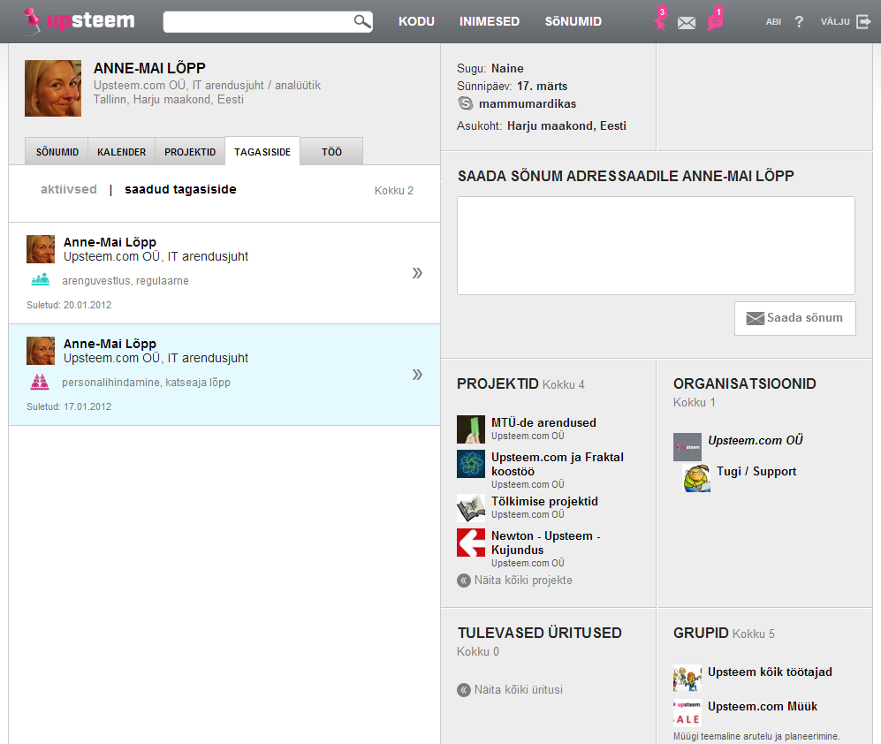Click the message text area for Anne-Mai Lõpp

point(656,246)
